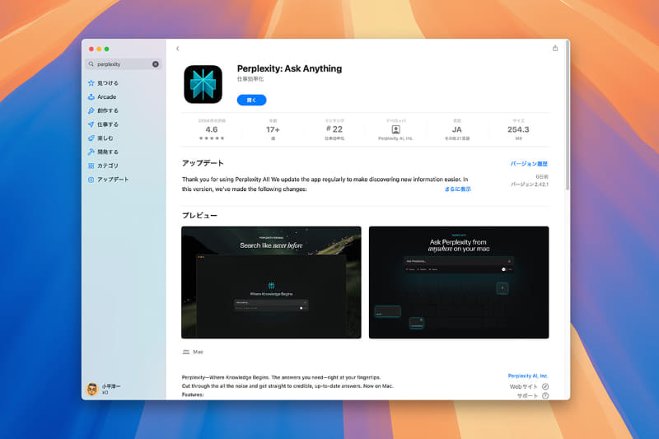Viewport: 659px width, 439px height.
Task: Click the バージョン 2.42.1 text
Action: (530, 184)
